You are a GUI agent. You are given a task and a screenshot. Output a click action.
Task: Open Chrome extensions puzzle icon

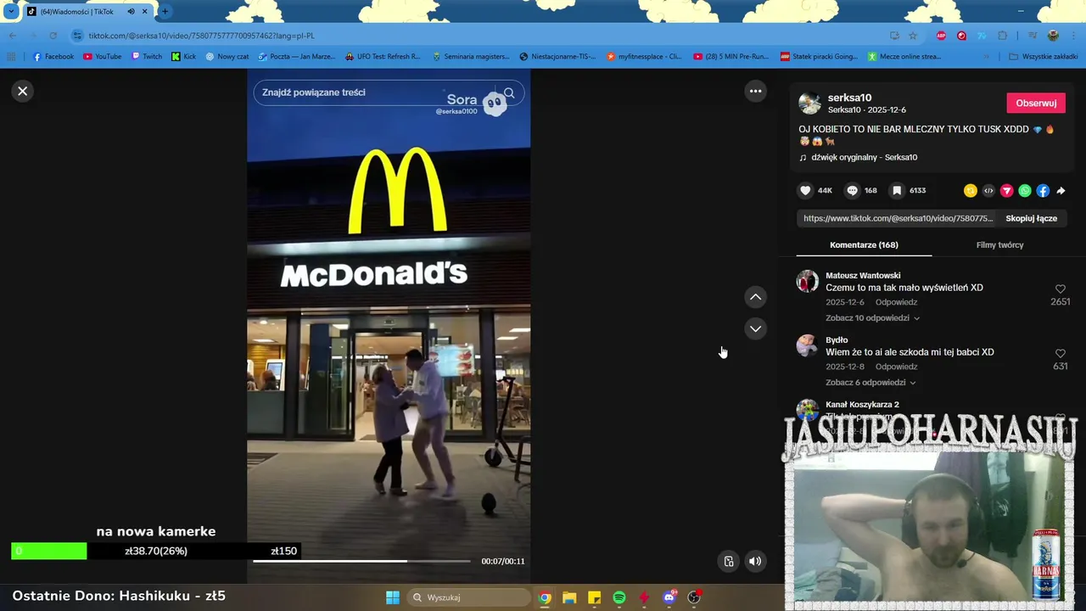[x=1003, y=36]
